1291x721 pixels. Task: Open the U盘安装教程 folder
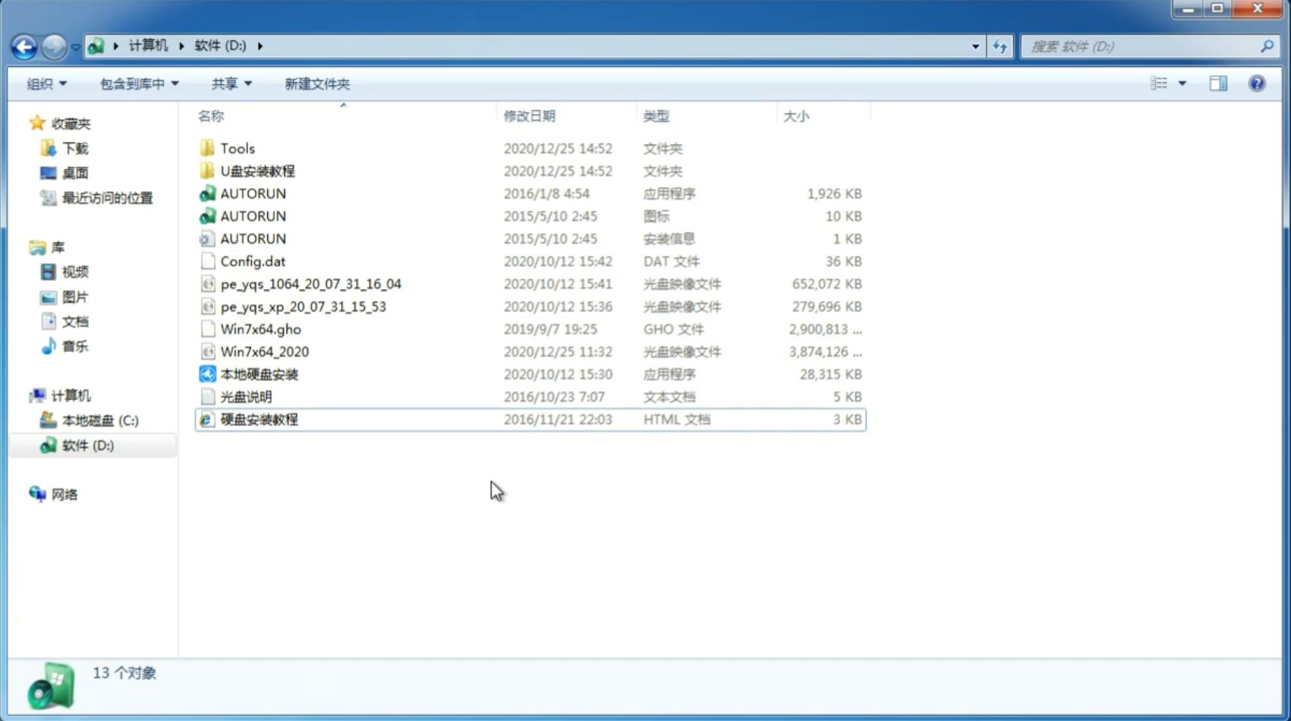(257, 170)
